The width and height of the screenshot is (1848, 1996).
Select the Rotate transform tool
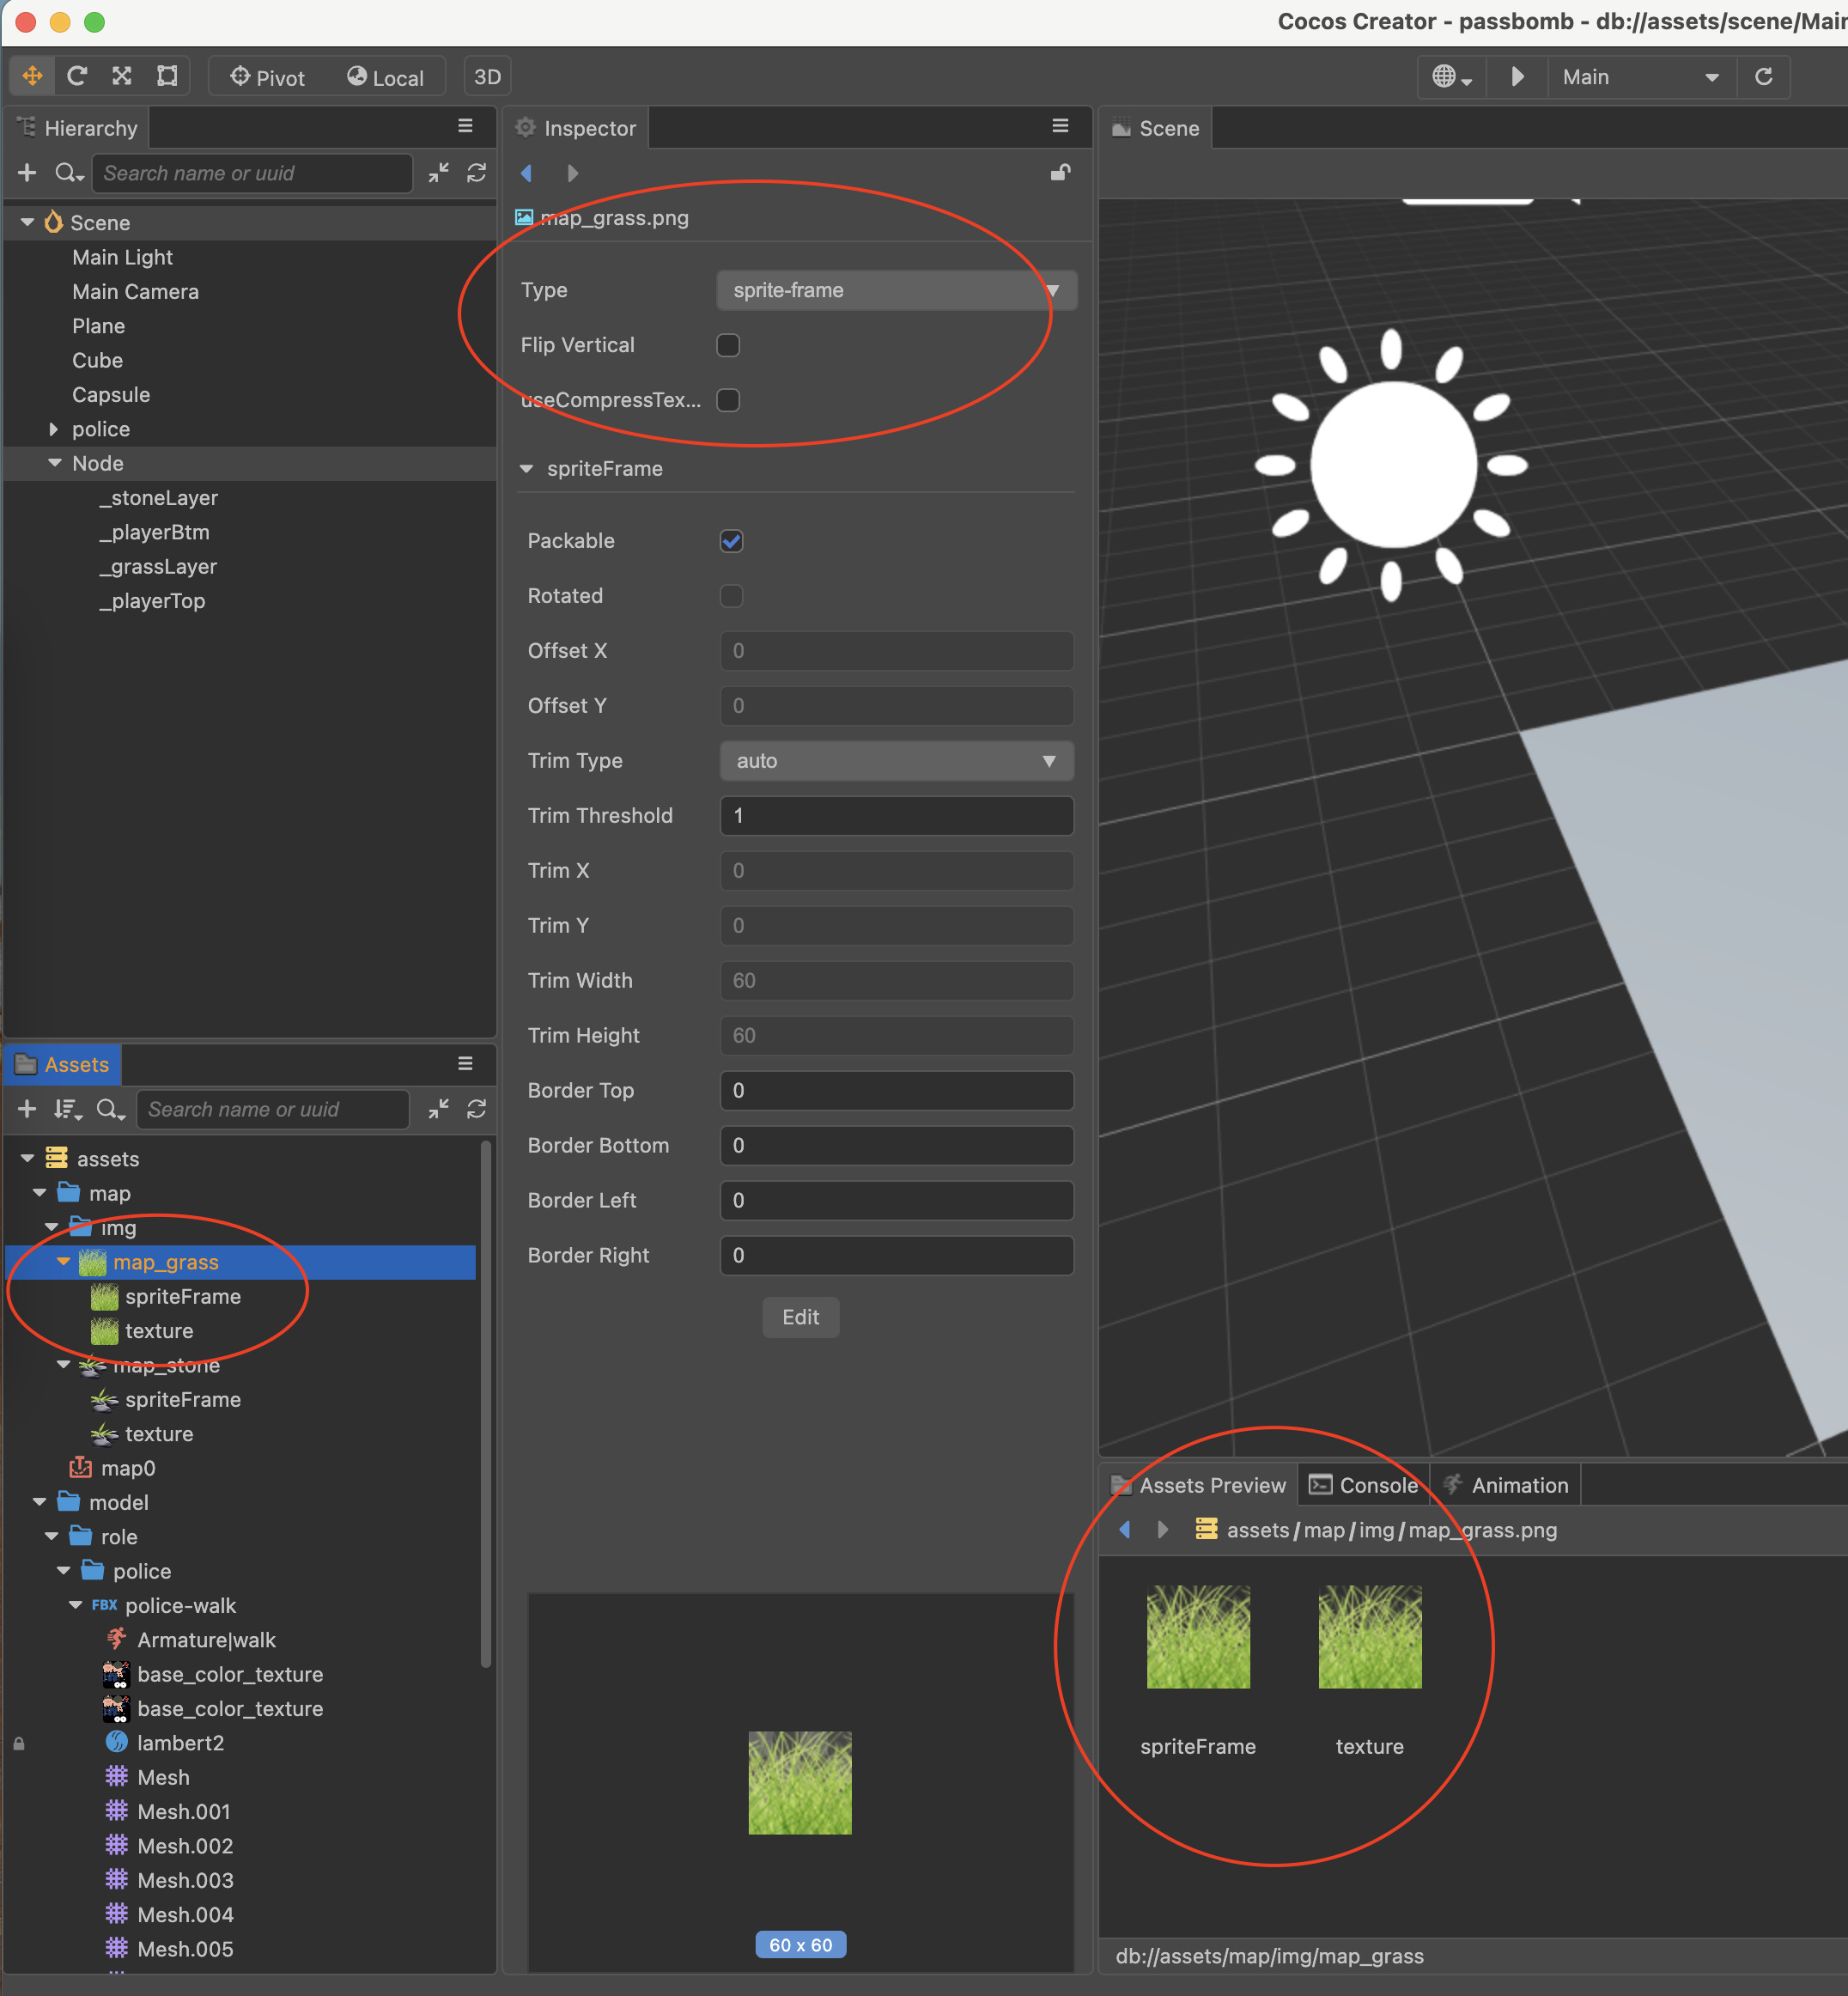[77, 77]
